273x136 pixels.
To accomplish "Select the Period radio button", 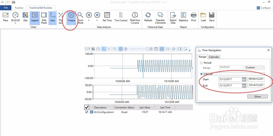I will point(201,63).
